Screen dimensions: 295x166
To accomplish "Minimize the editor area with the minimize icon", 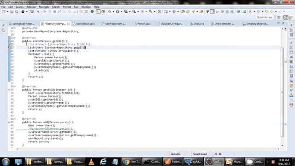I will pos(278,23).
